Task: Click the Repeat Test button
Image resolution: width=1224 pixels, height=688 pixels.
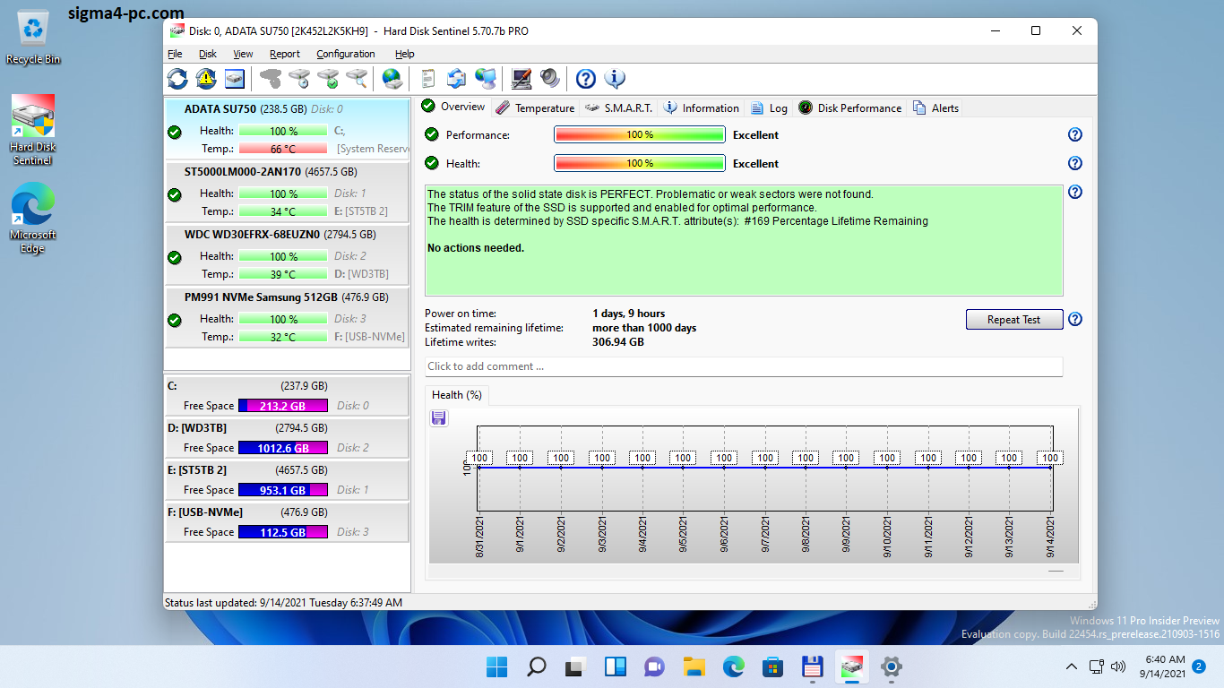Action: (x=1014, y=320)
